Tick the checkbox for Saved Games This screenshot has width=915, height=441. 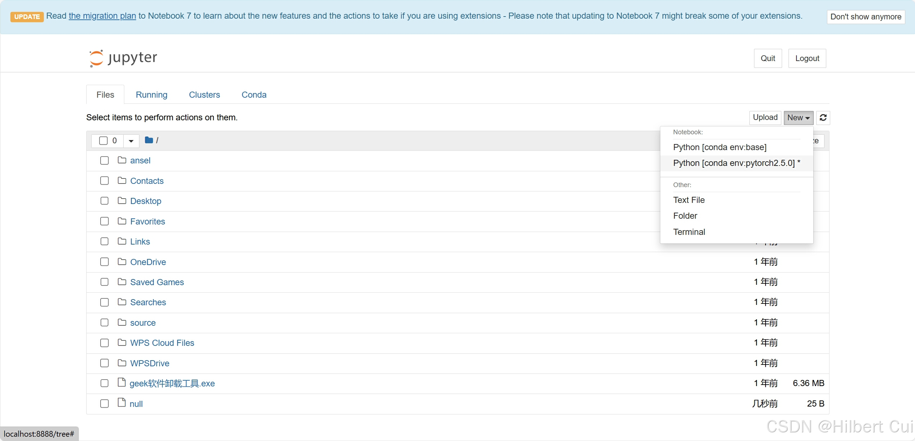[x=105, y=282]
